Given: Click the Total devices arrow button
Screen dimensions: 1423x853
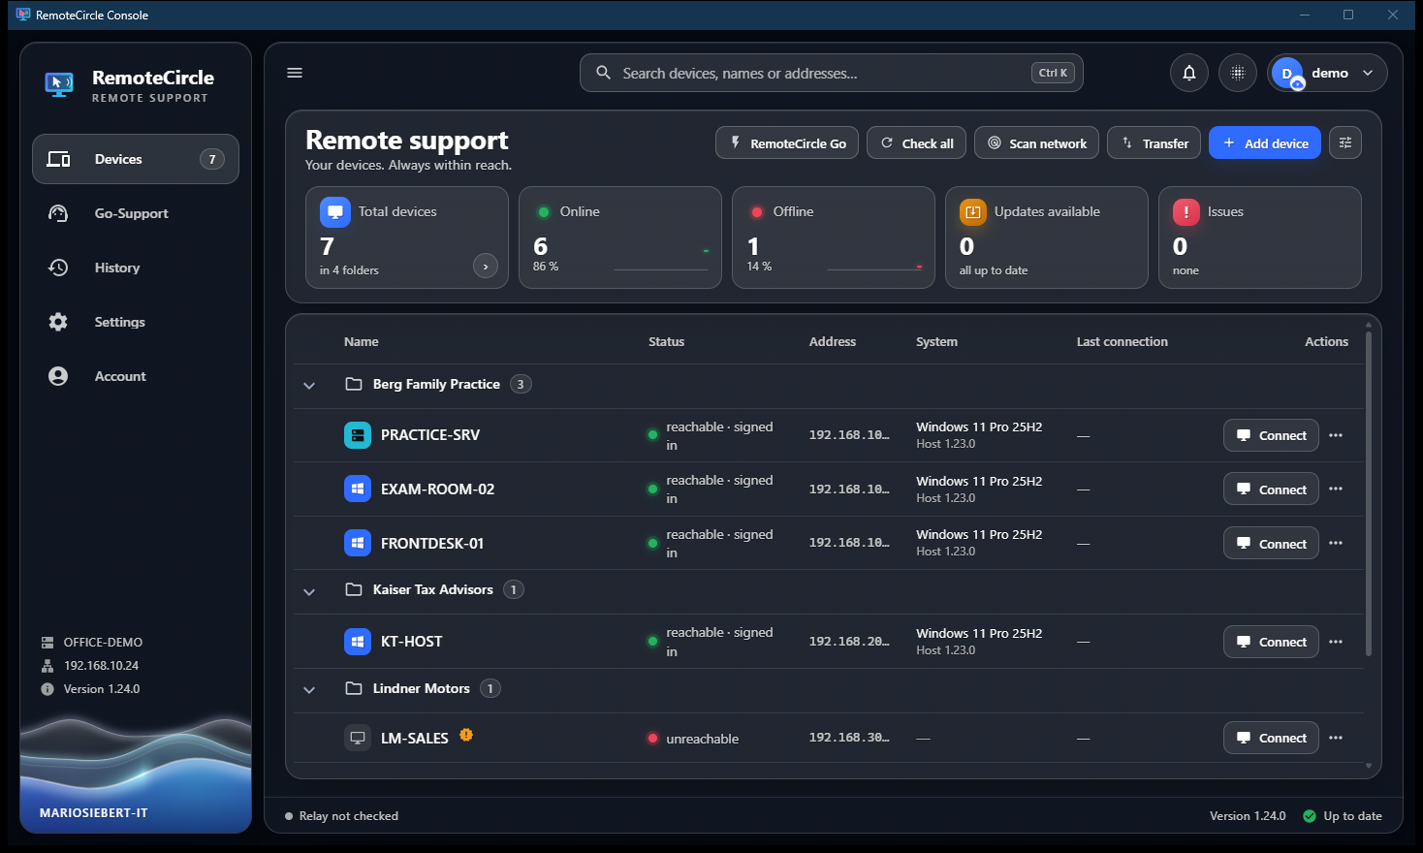Looking at the screenshot, I should (486, 266).
